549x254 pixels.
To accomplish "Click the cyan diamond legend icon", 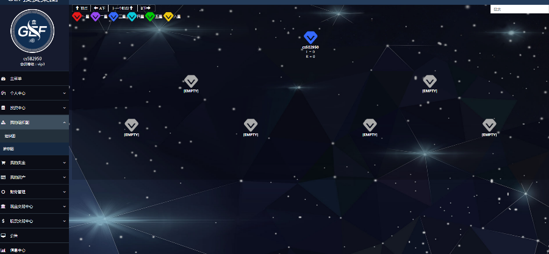I will pyautogui.click(x=132, y=16).
